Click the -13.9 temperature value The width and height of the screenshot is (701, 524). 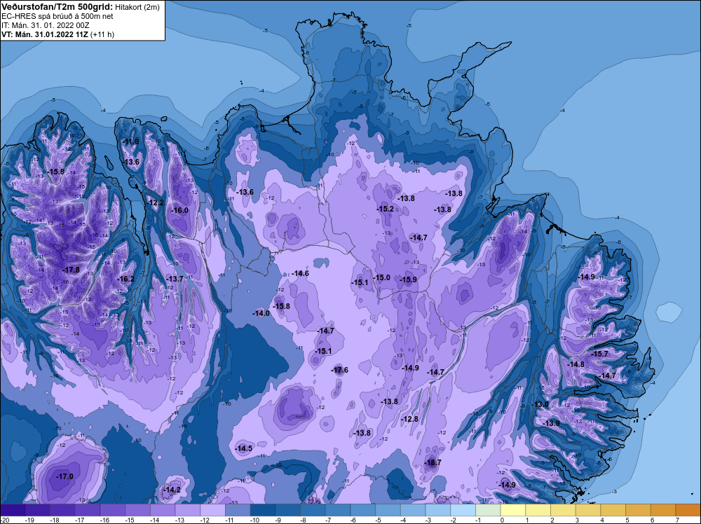[x=551, y=423]
